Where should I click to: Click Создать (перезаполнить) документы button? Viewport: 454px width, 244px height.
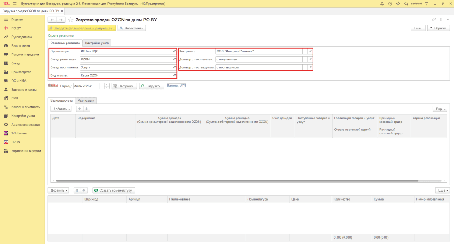pyautogui.click(x=82, y=28)
